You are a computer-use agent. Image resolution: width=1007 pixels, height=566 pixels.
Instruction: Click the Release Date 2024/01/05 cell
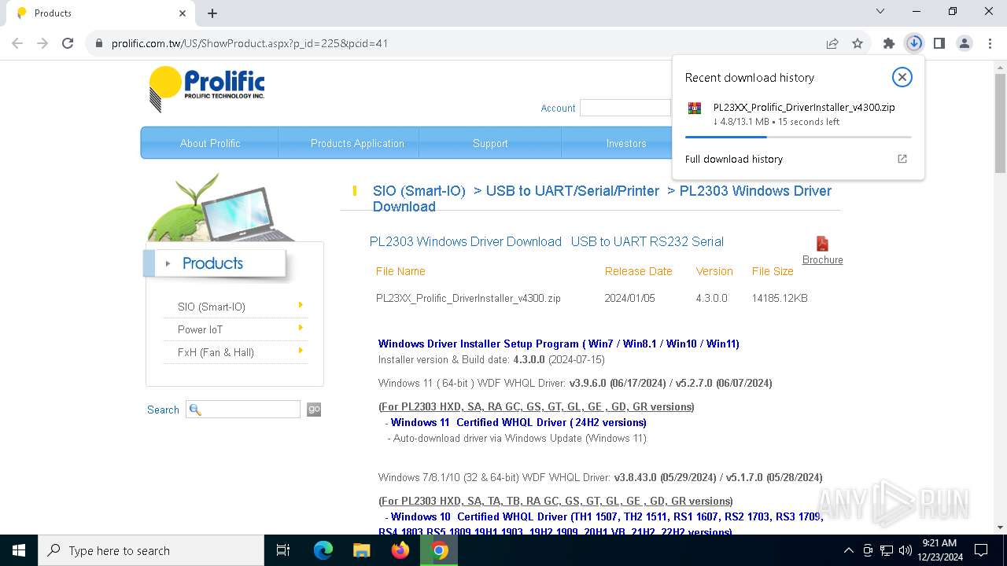click(x=629, y=298)
